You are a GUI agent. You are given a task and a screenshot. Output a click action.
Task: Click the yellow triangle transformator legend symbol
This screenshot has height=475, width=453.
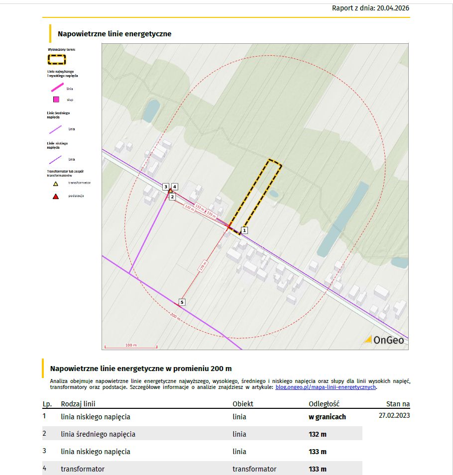[x=56, y=184]
